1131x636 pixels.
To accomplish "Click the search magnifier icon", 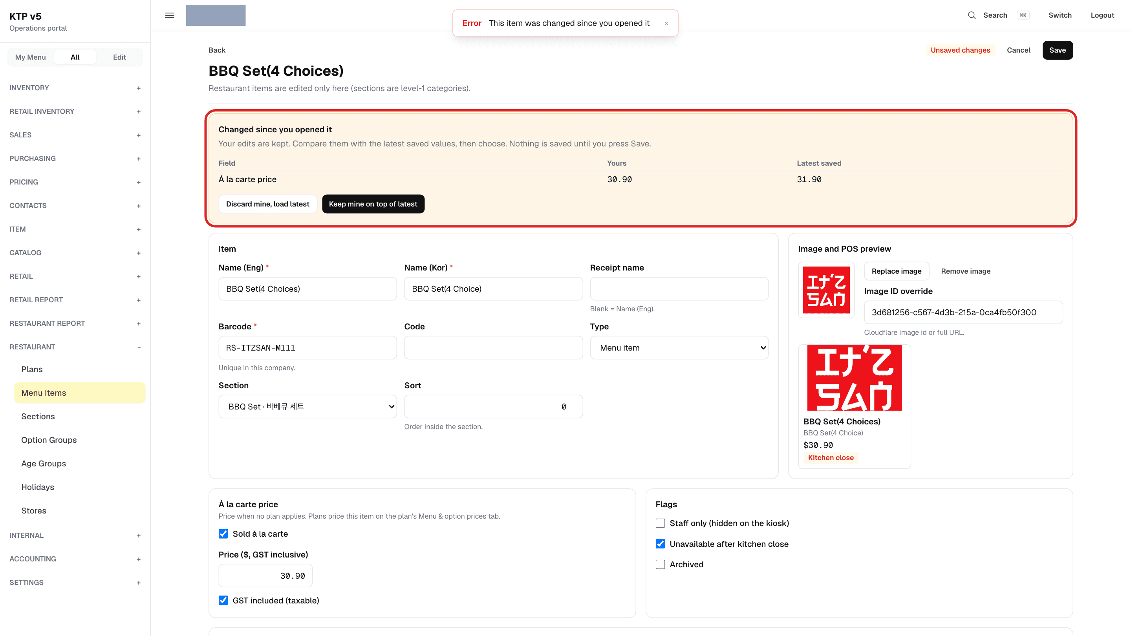I will (972, 15).
